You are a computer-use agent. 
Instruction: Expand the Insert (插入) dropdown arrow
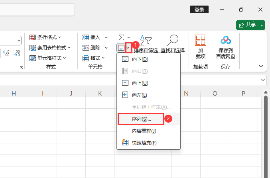[x=106, y=37]
